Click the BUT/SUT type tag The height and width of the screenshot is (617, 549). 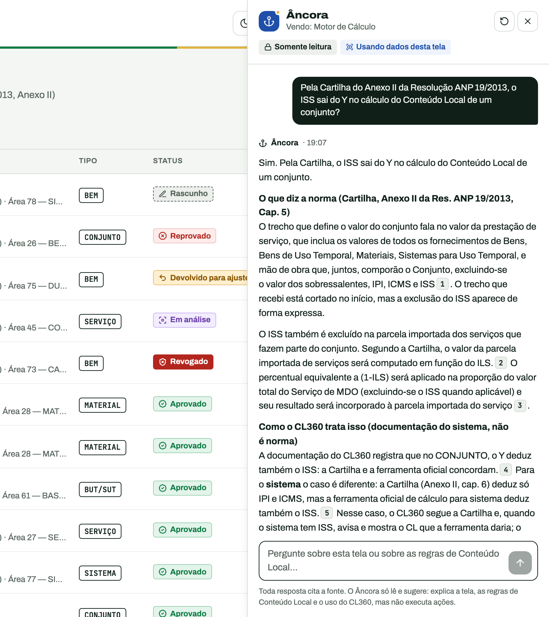point(100,489)
